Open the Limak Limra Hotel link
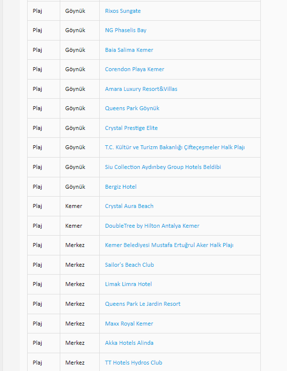 [128, 284]
